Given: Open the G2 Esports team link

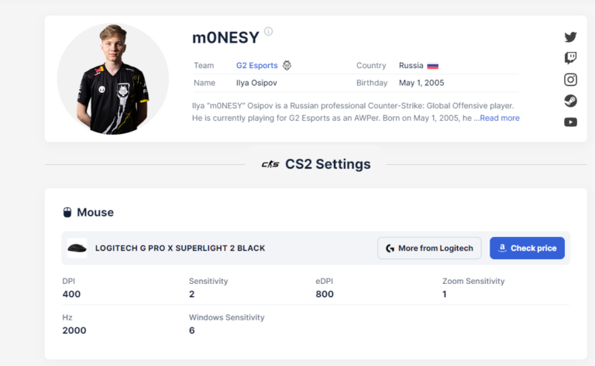Looking at the screenshot, I should 256,66.
